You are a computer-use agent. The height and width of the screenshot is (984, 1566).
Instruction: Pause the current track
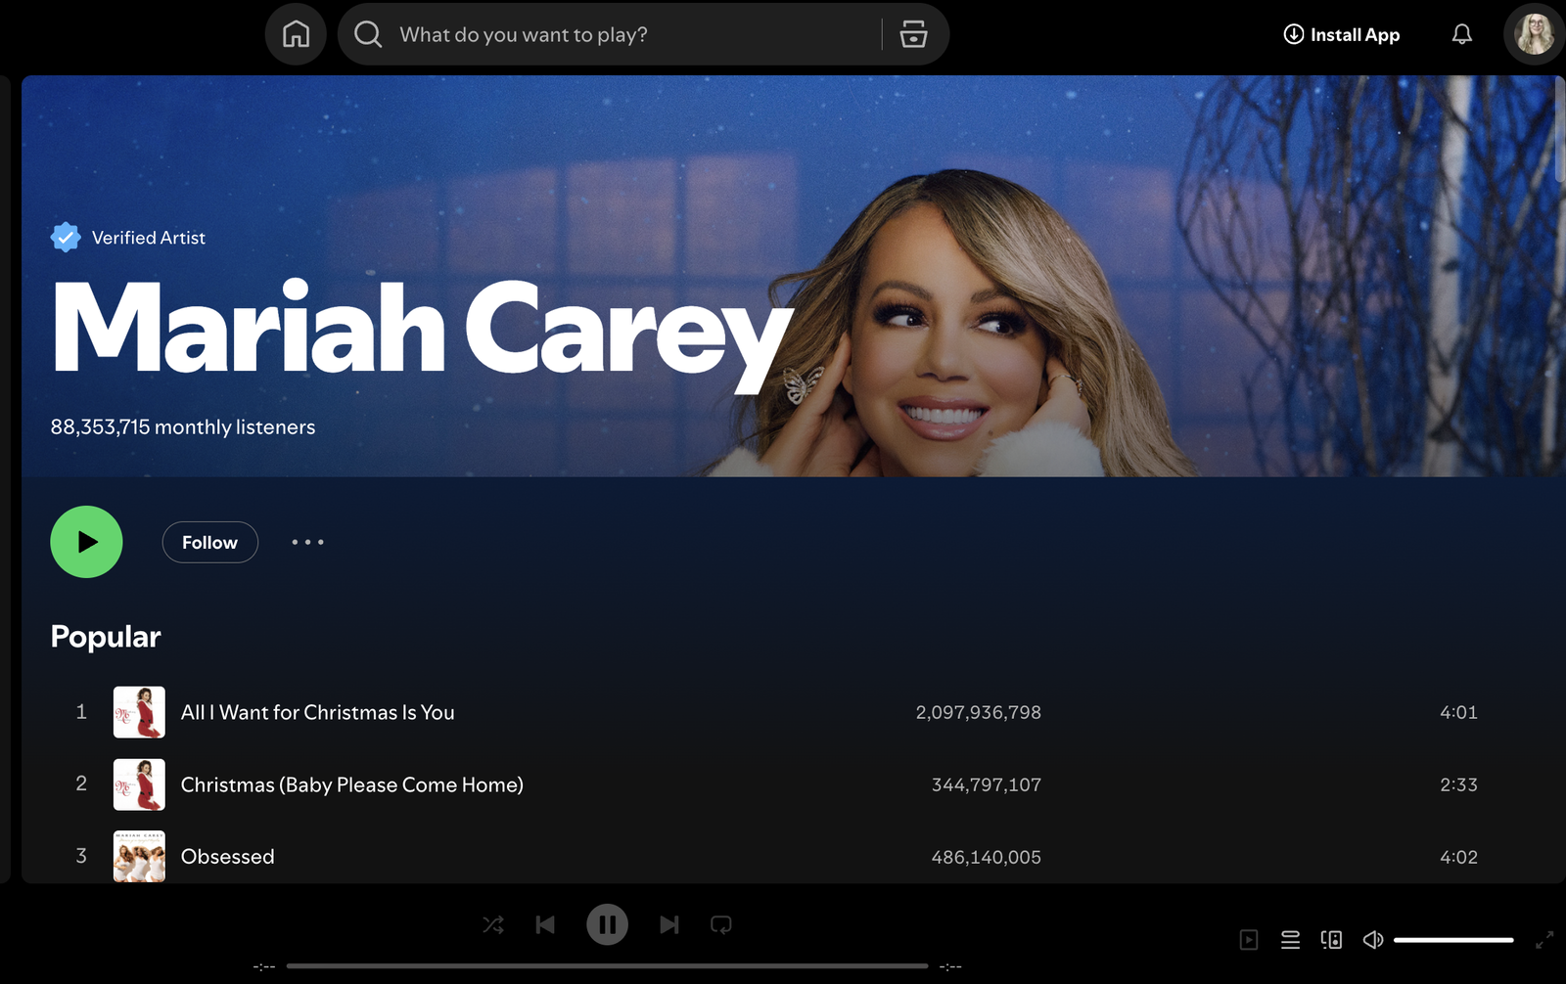[x=607, y=924]
